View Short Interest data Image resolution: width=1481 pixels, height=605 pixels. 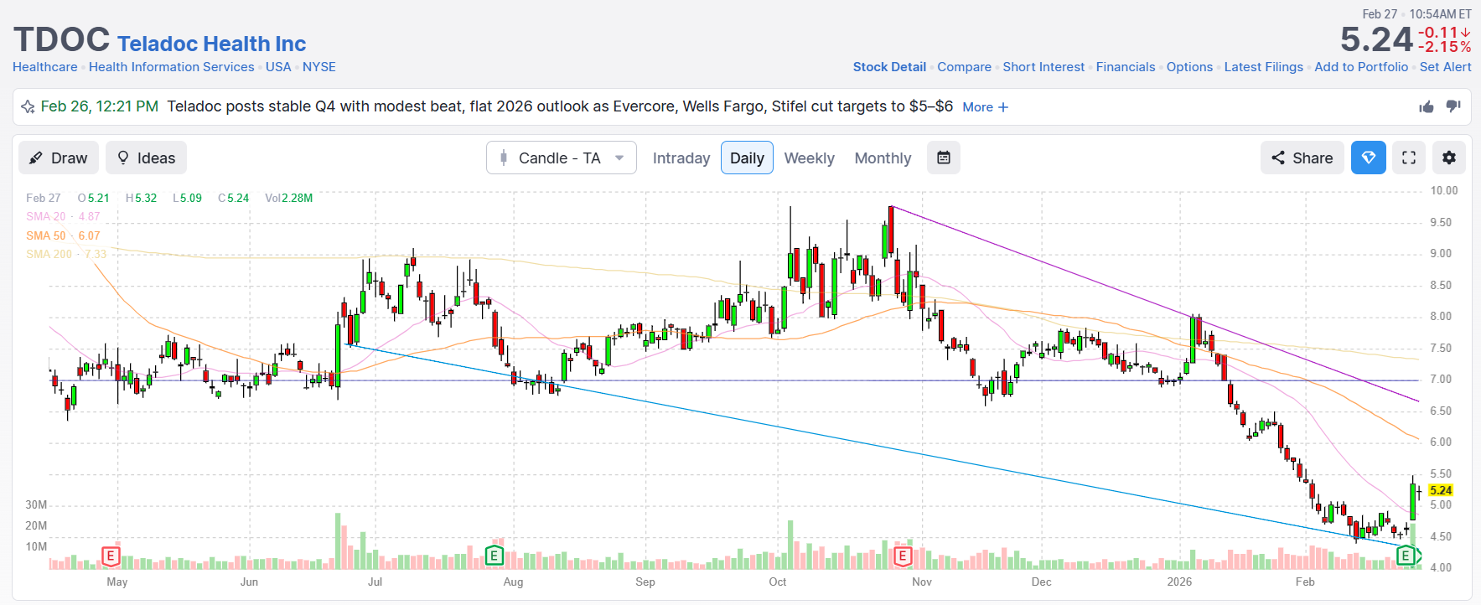pyautogui.click(x=1043, y=67)
